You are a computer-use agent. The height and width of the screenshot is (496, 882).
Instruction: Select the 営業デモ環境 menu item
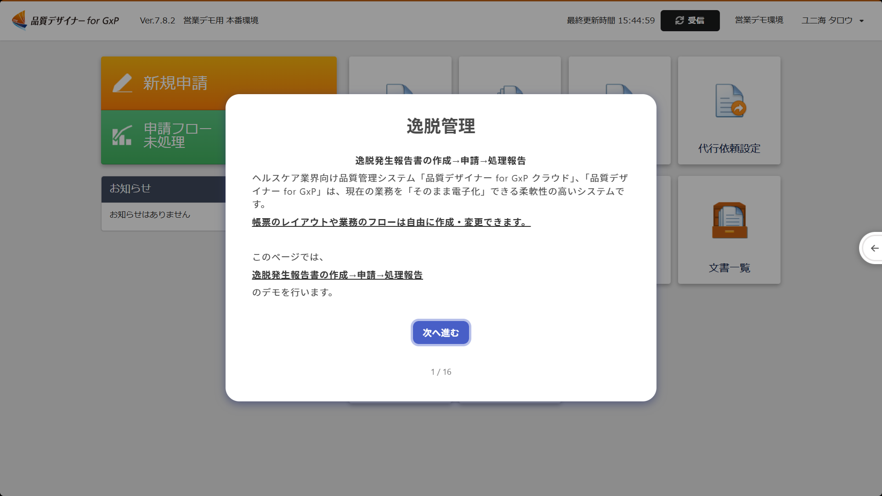(759, 20)
